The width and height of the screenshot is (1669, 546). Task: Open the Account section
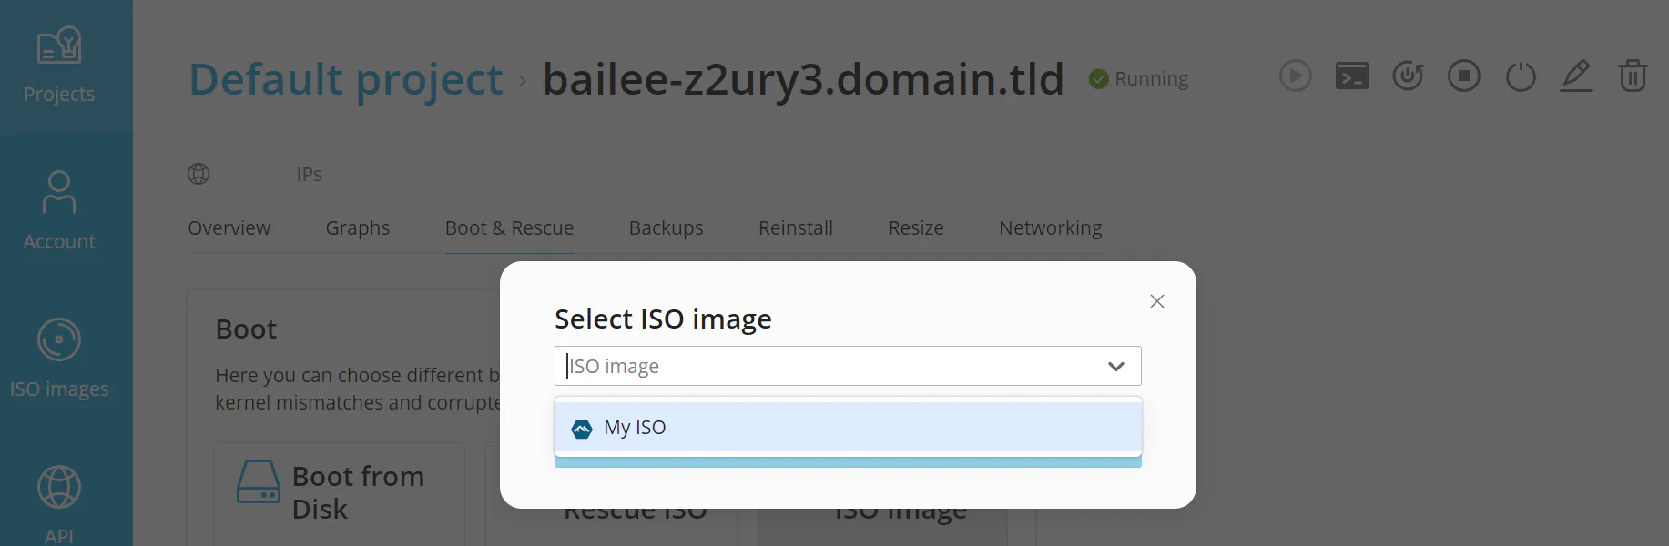[59, 211]
